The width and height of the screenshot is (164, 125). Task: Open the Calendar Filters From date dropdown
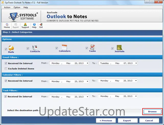click(87, 81)
